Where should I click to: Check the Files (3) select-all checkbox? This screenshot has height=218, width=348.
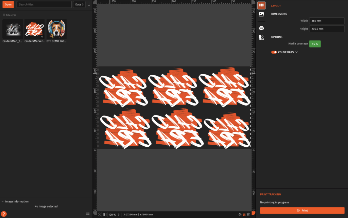tap(4, 15)
